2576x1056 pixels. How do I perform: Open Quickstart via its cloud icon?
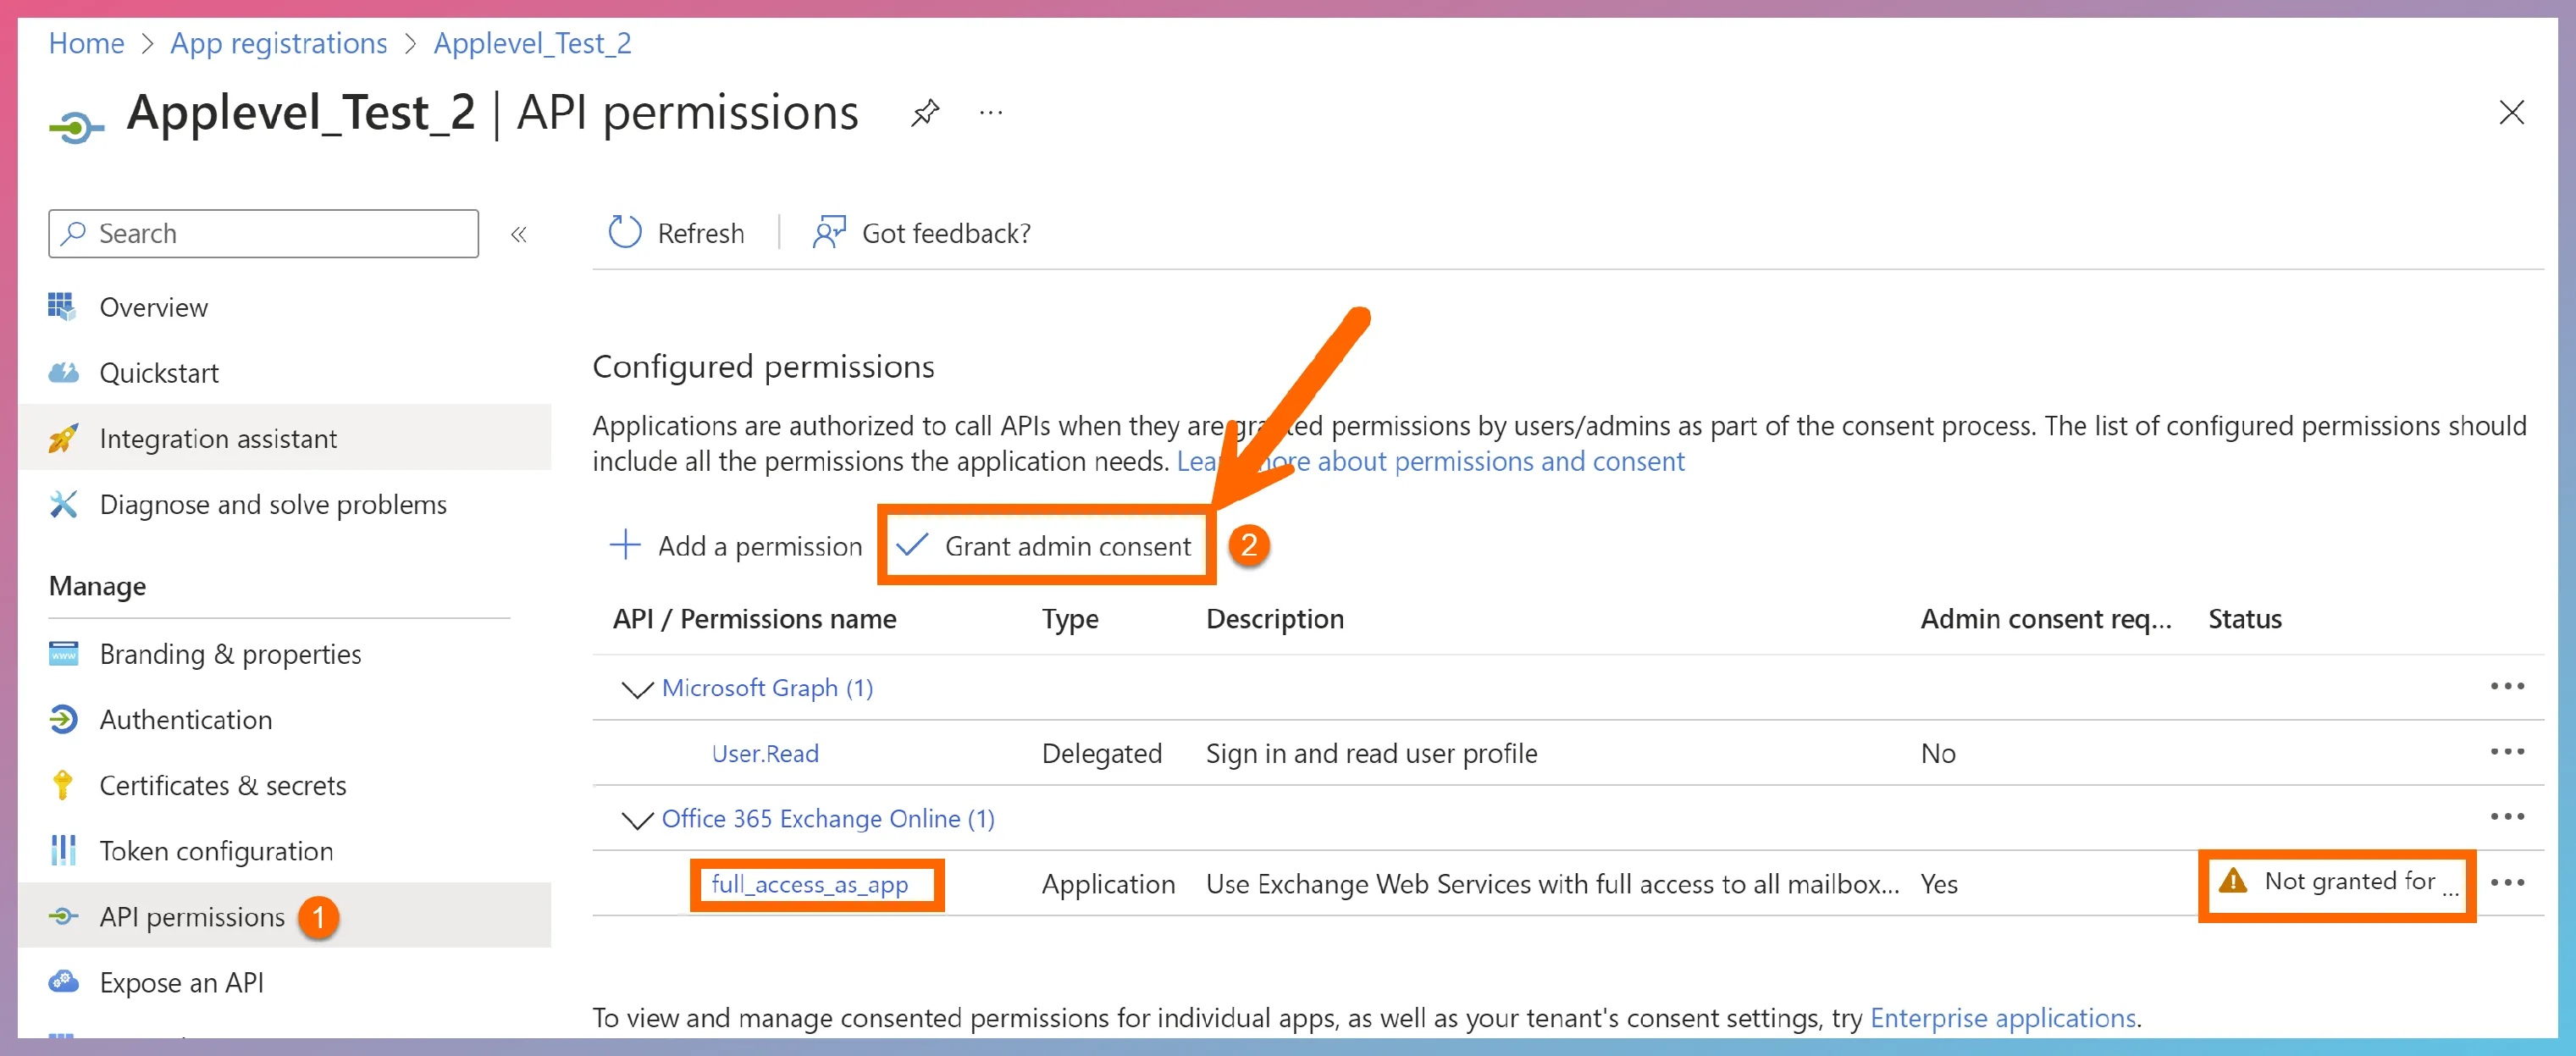(63, 372)
